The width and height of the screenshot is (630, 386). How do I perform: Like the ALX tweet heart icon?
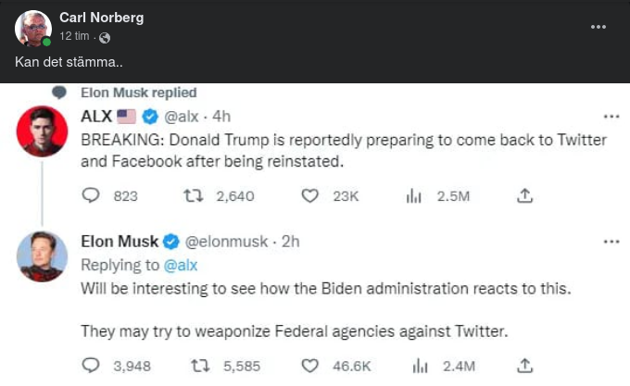tap(311, 196)
